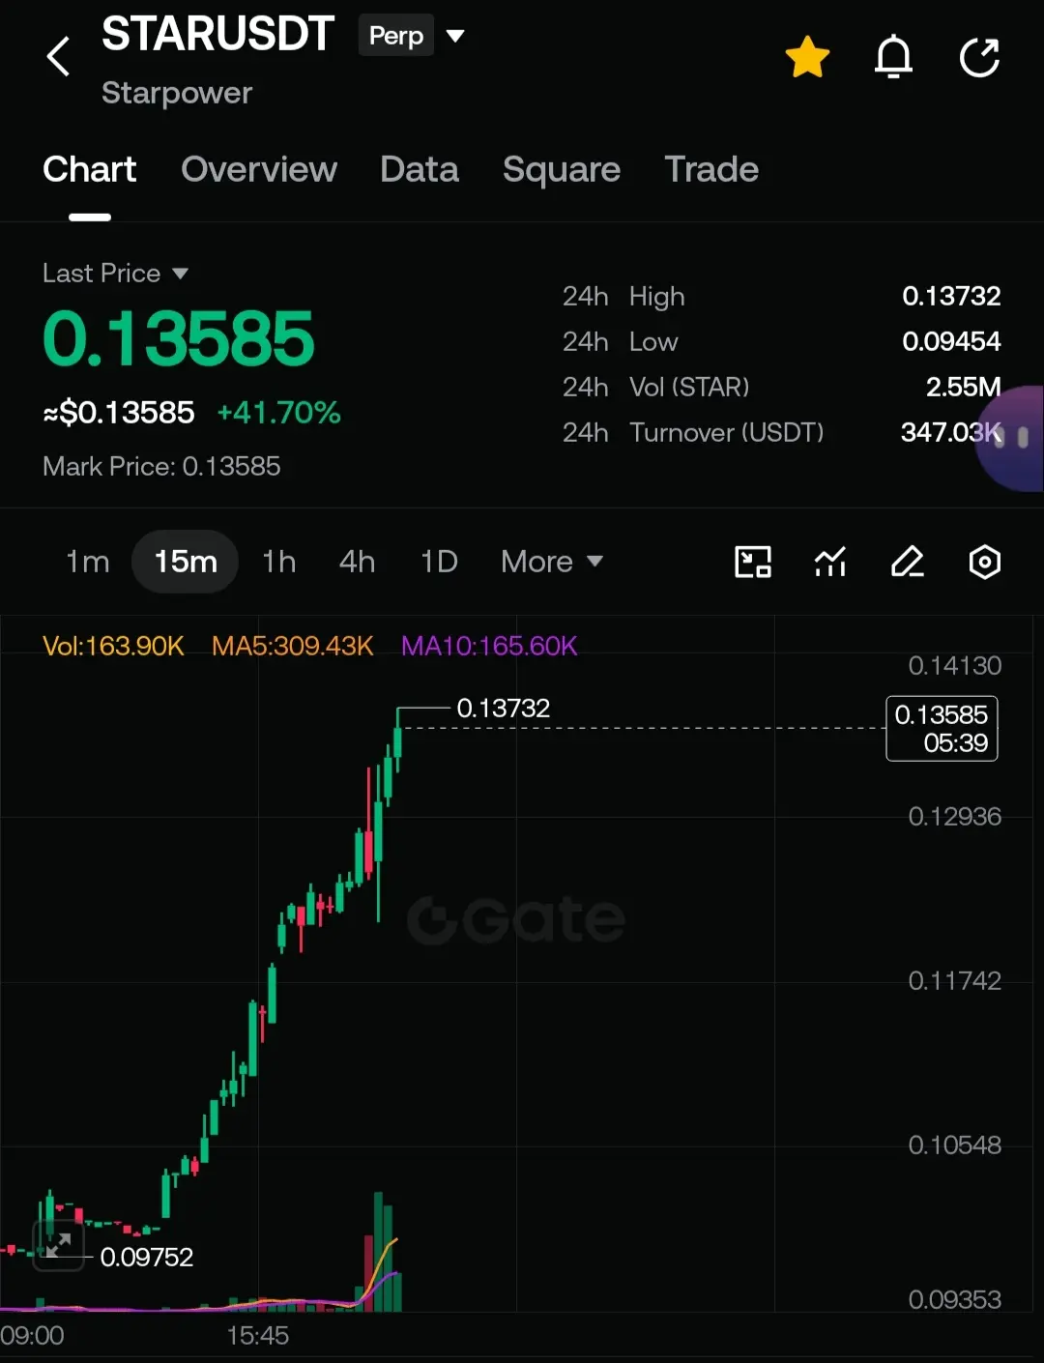Tap the floating purple assistant bubble
The image size is (1044, 1363).
(1011, 438)
